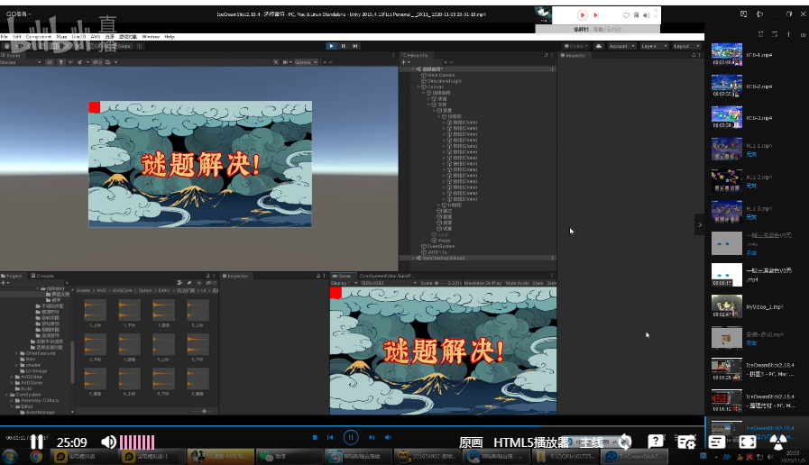Click the media player red play icon
This screenshot has height=465, width=809.
click(x=582, y=15)
